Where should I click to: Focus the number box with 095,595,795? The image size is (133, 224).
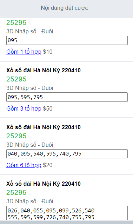tap(67, 97)
